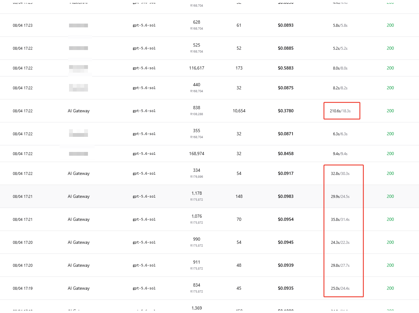Click the $0.0983 cost cell
Image resolution: width=419 pixels, height=313 pixels.
coord(286,196)
